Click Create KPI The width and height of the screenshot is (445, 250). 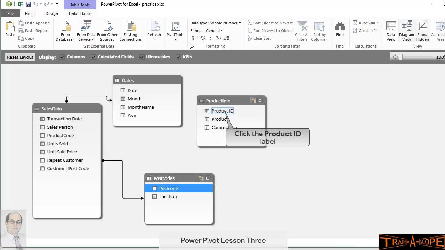(364, 31)
